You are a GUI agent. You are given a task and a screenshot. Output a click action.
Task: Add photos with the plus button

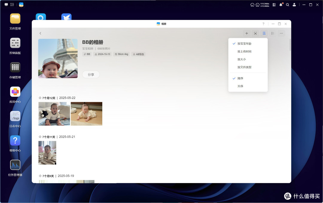(x=246, y=33)
